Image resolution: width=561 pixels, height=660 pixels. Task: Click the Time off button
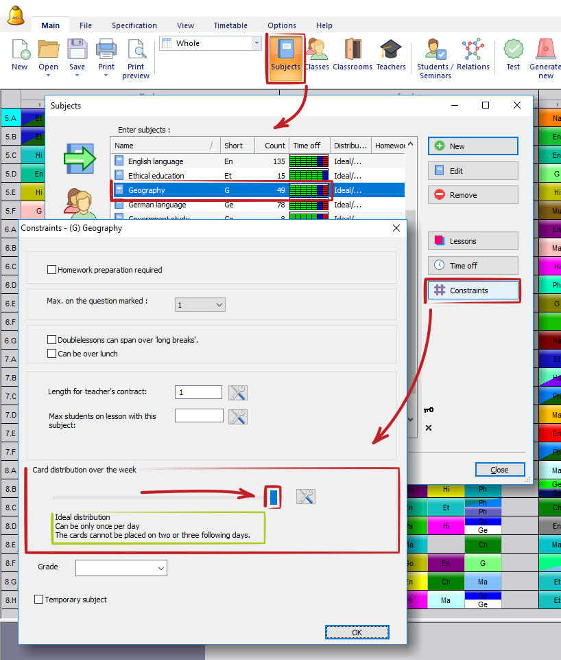pyautogui.click(x=473, y=266)
